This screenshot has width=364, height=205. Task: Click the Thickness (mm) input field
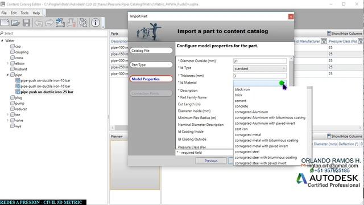260,76
